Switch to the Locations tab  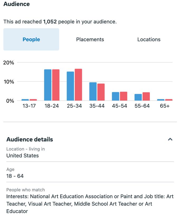(x=149, y=39)
